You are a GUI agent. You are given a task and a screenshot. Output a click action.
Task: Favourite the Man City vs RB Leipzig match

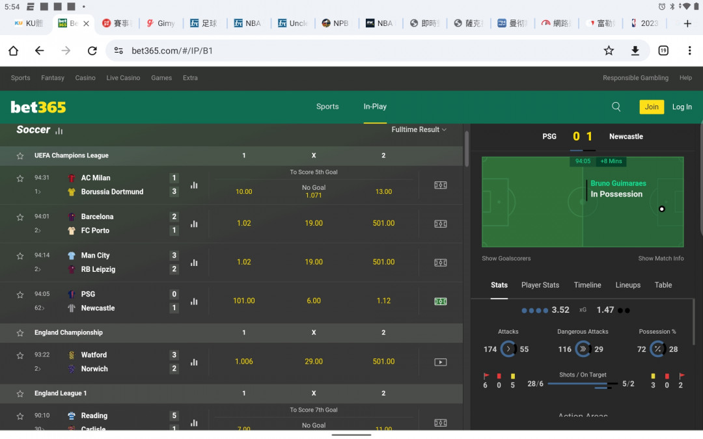pyautogui.click(x=20, y=256)
